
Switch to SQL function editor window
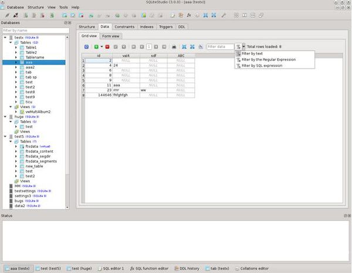pyautogui.click(x=149, y=268)
